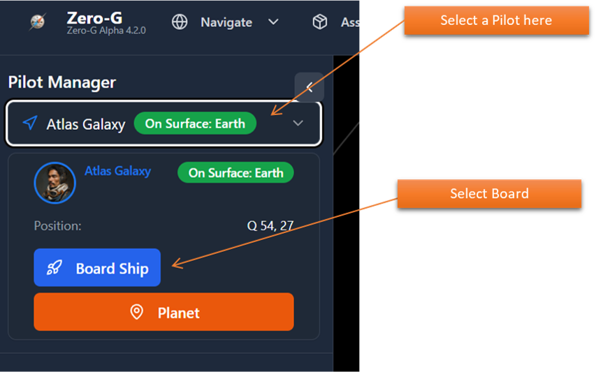Open the Navigate menu
596x372 pixels.
click(226, 22)
